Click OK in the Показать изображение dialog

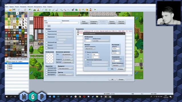[112, 69]
